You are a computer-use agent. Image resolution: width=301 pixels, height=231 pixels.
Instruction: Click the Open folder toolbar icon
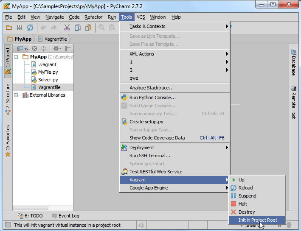point(9,28)
